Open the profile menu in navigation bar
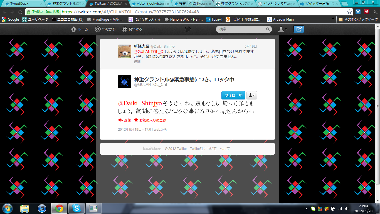Screen dimensions: 380x214 (283, 29)
